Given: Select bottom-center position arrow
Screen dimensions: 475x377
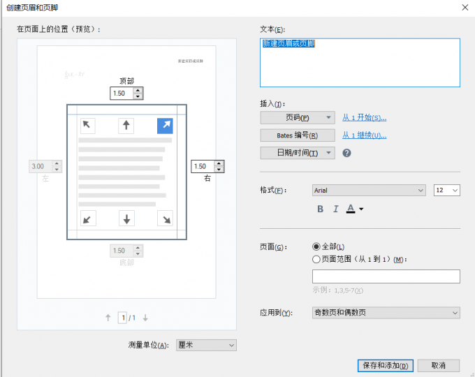Looking at the screenshot, I should point(126,219).
